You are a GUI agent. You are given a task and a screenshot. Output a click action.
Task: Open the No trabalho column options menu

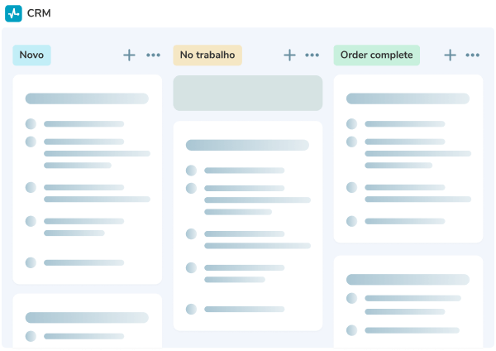point(312,55)
